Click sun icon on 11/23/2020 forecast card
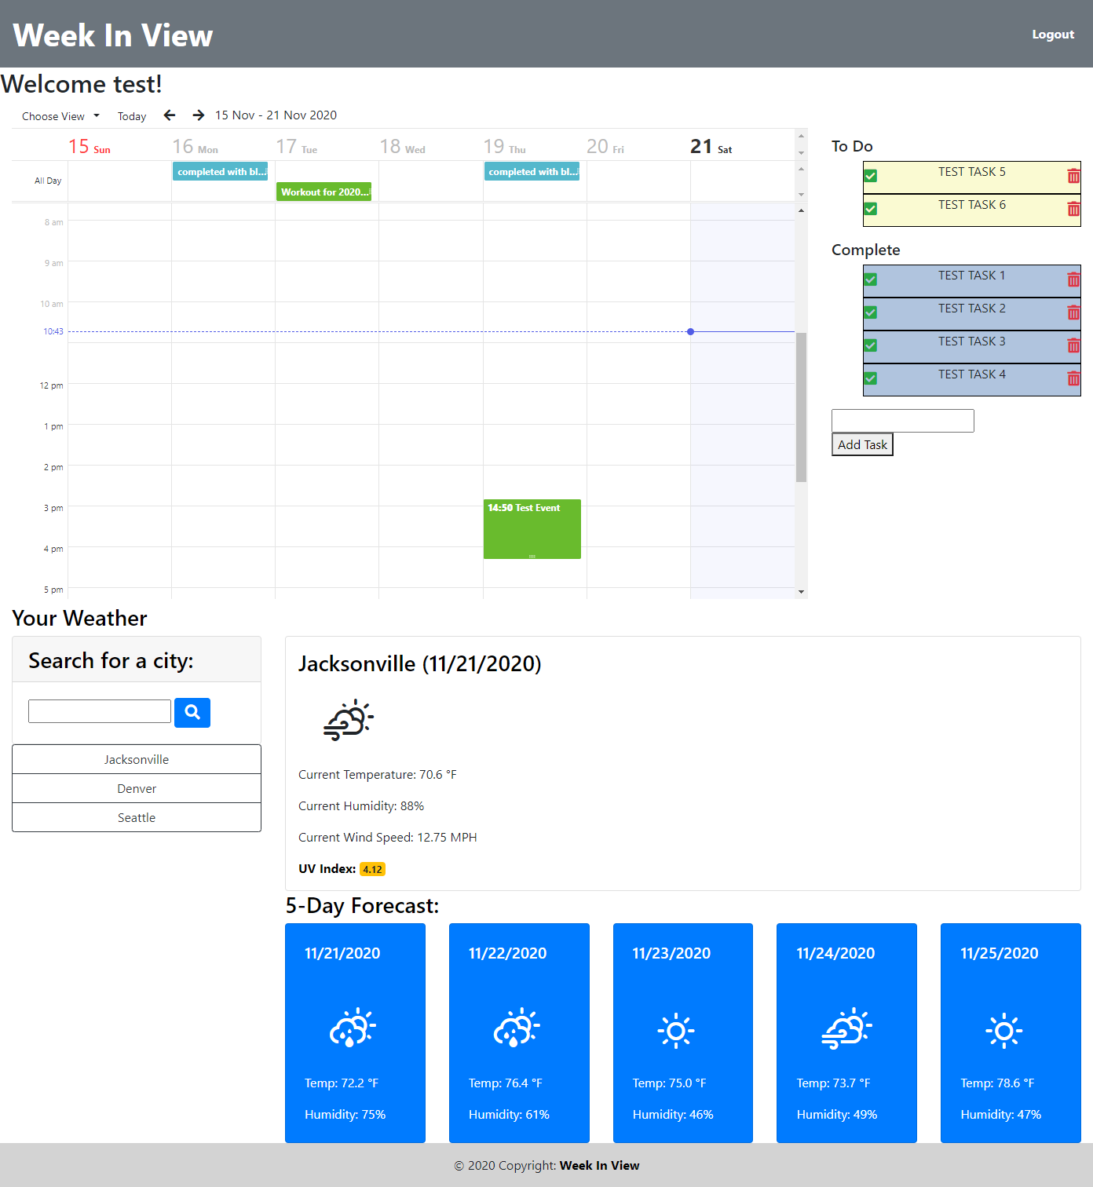 point(676,1031)
